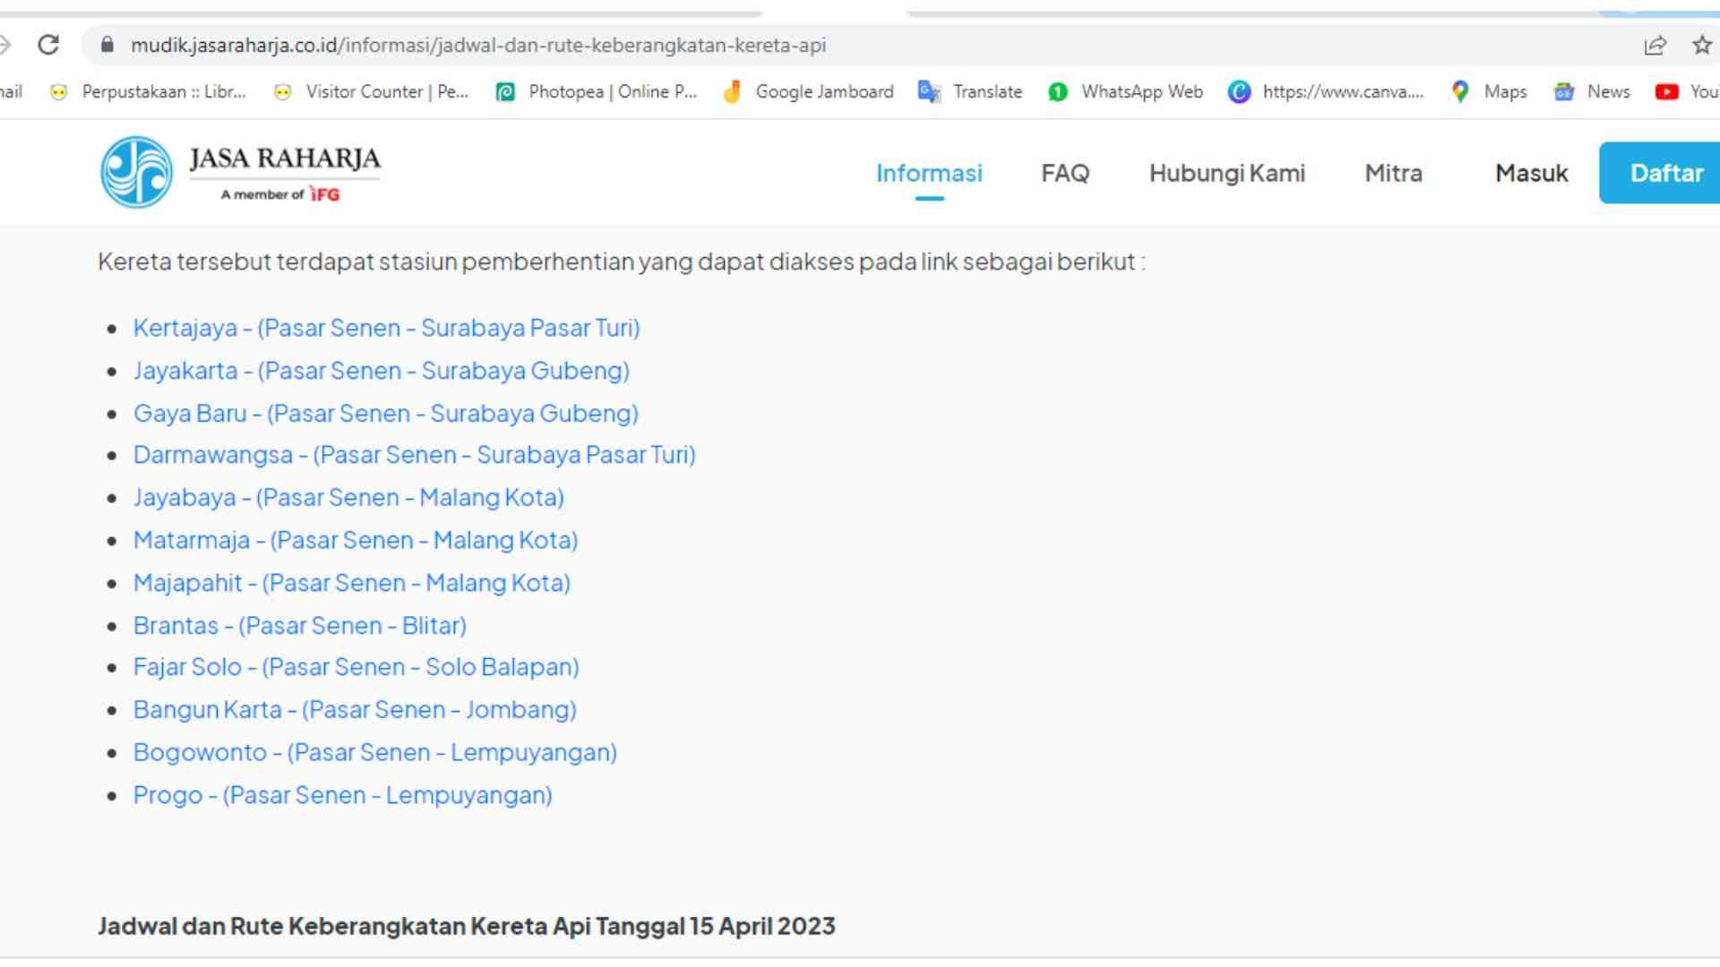This screenshot has height=967, width=1720.
Task: Open the Canva bookmark
Action: coord(1326,91)
